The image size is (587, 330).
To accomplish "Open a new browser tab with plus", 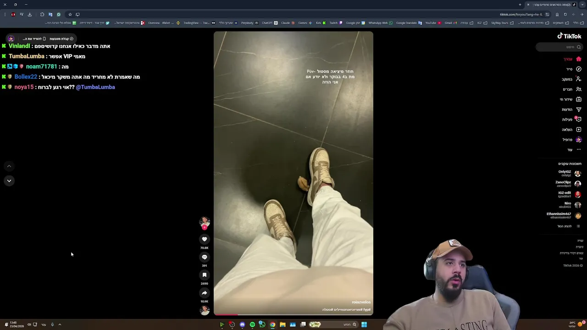I will point(520,5).
